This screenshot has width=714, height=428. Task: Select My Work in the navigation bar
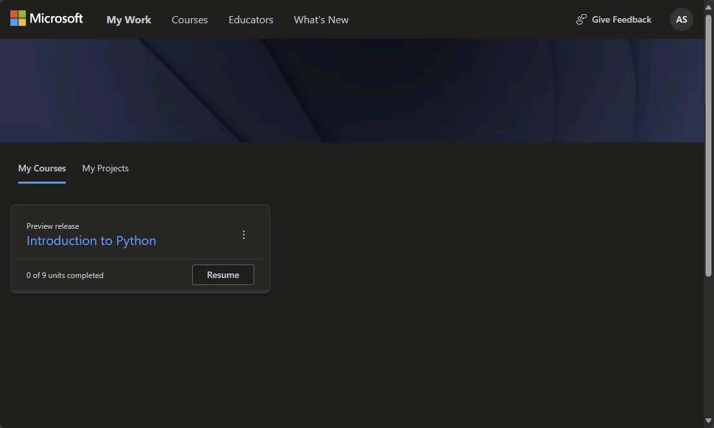[x=129, y=19]
